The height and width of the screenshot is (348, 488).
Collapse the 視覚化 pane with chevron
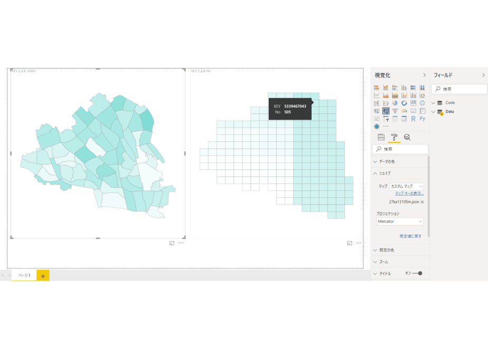(x=424, y=75)
